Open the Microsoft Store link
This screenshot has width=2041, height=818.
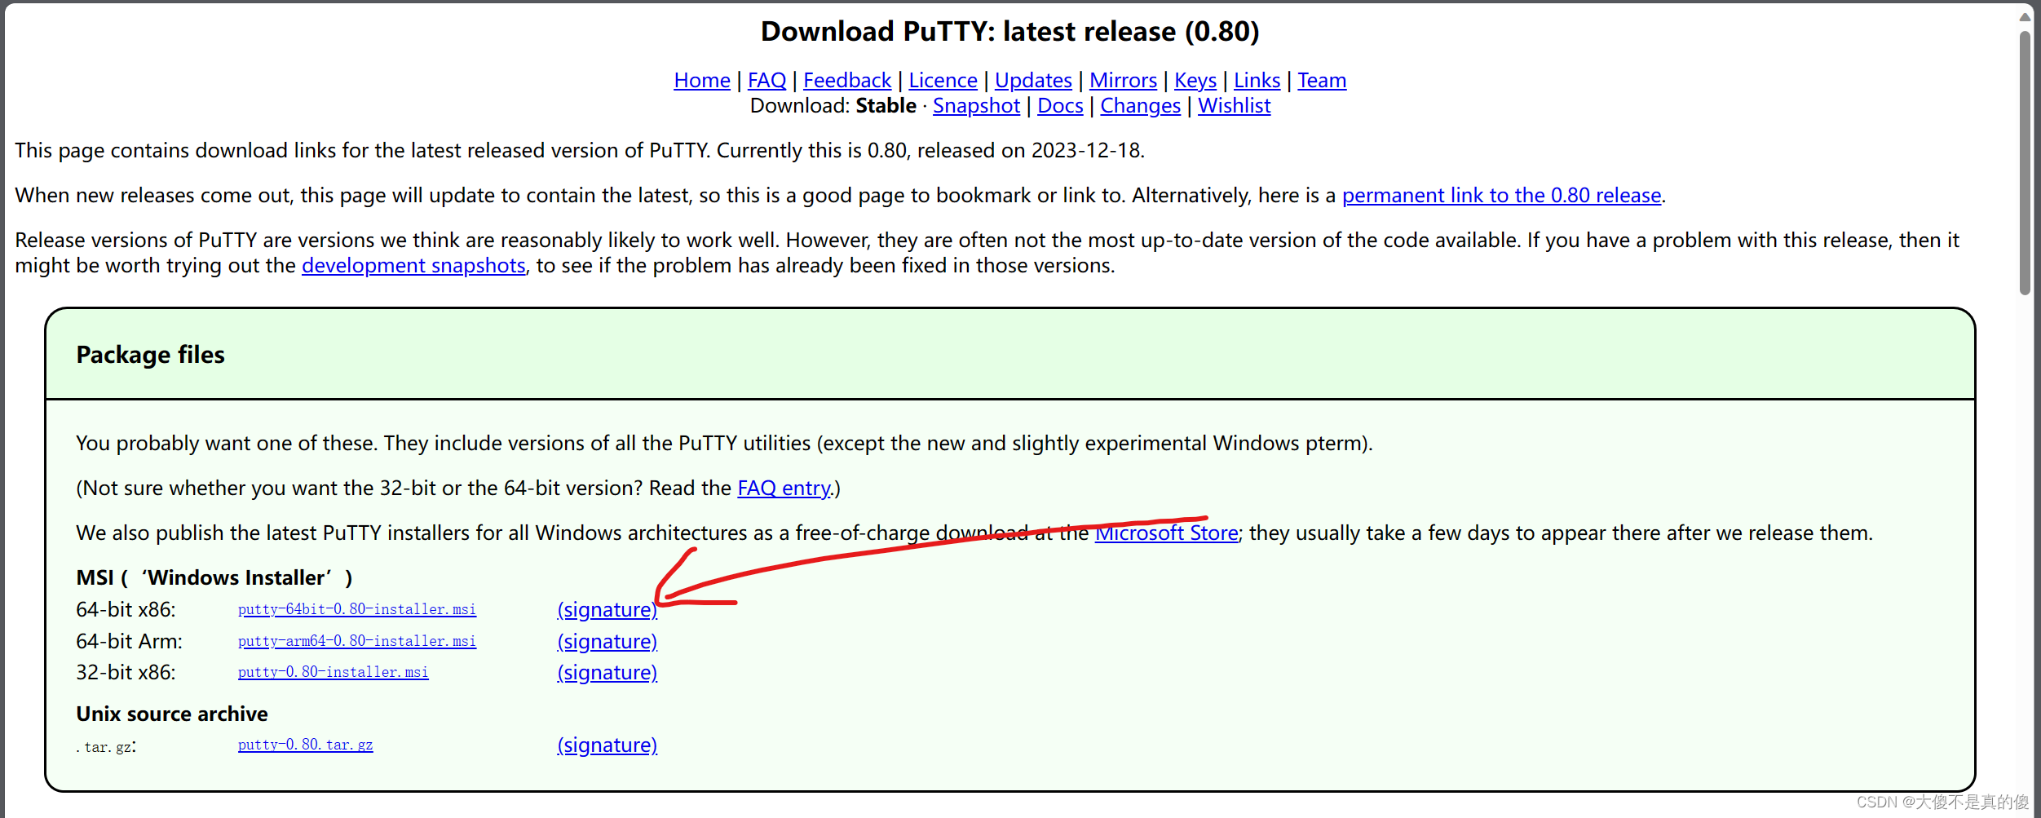tap(1166, 533)
